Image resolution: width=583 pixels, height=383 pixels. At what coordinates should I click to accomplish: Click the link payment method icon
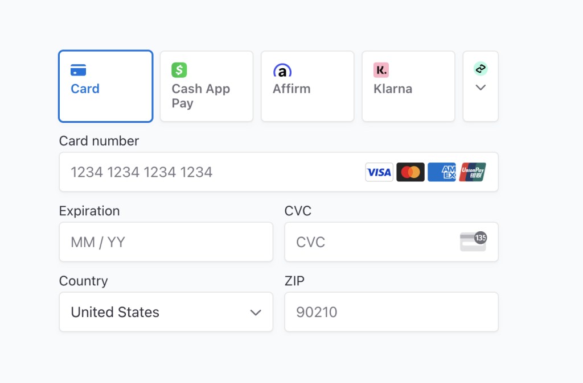tap(480, 69)
